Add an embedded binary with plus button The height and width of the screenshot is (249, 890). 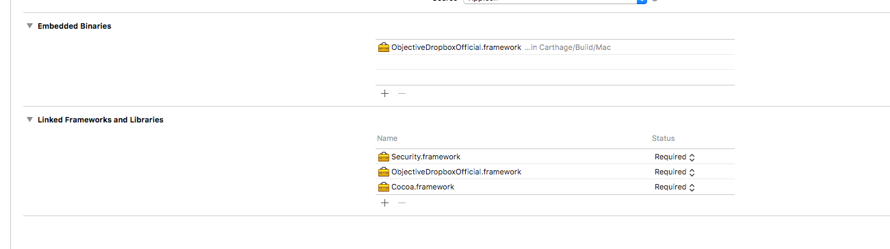384,93
